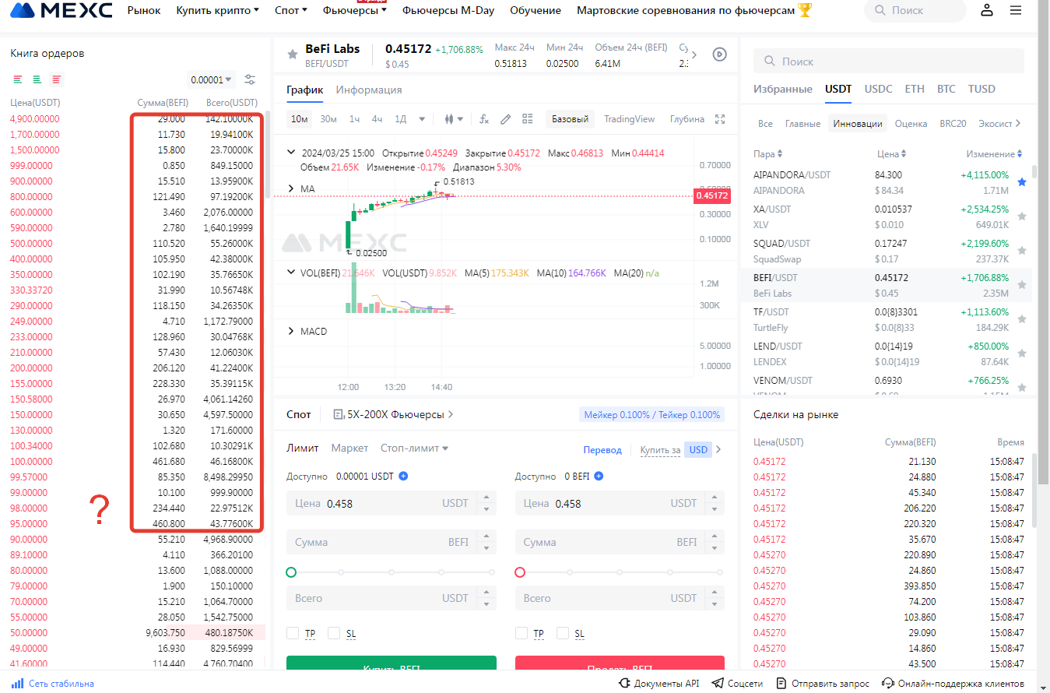The width and height of the screenshot is (1050, 693).
Task: Favorite the SQUAD/USDT pair star
Action: tap(1022, 251)
